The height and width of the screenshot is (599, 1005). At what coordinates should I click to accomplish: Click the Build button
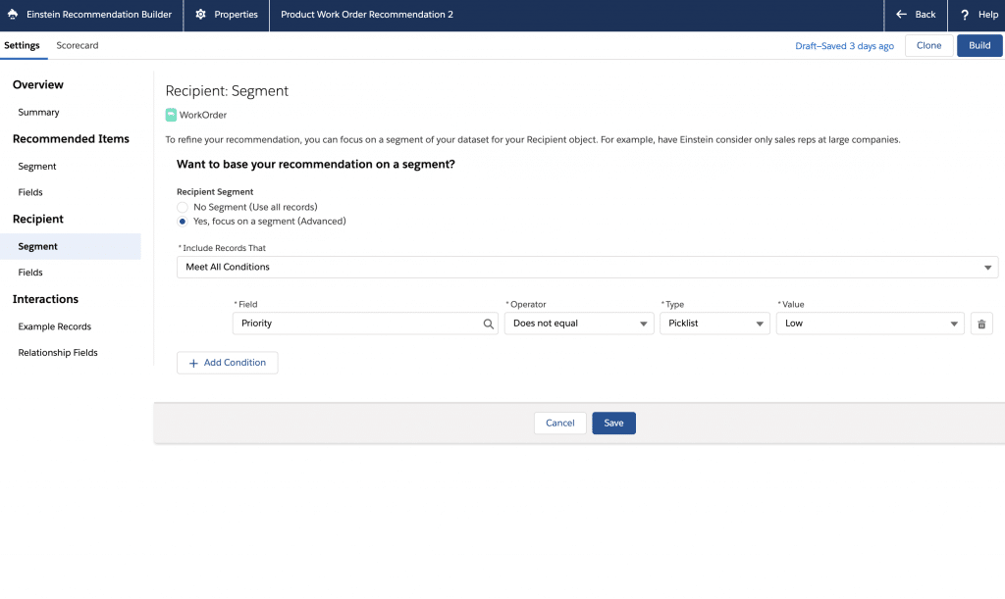[x=979, y=45]
